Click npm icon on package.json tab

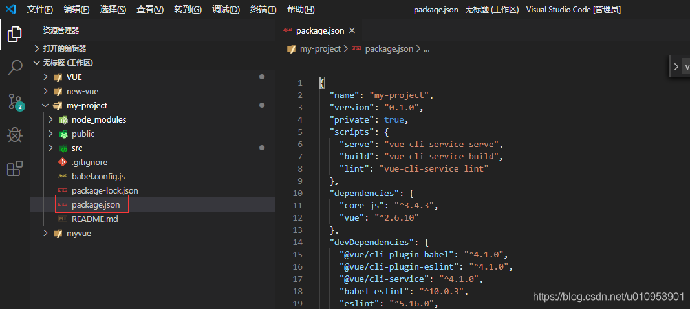[287, 30]
